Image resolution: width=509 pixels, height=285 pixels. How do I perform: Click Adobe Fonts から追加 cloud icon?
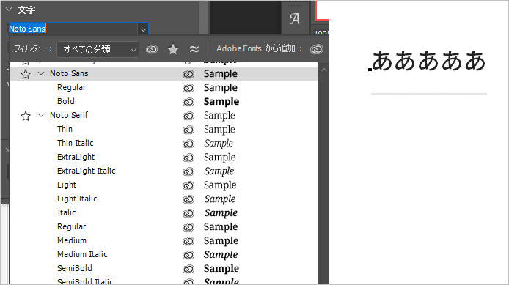(x=317, y=49)
